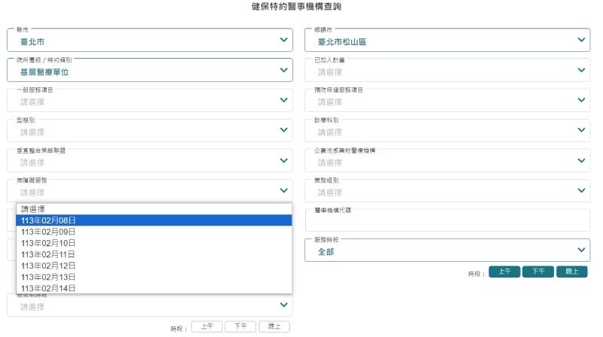
Task: Click the 預防保健服務項目 dropdown arrow
Action: tap(581, 100)
